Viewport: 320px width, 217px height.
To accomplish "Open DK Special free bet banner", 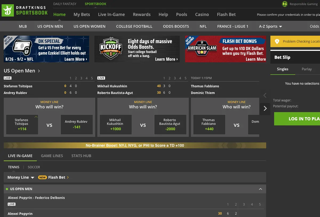I will pos(46,49).
